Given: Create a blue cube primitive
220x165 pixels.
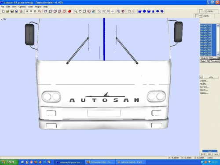Looking at the screenshot, I should (x=140, y=11).
